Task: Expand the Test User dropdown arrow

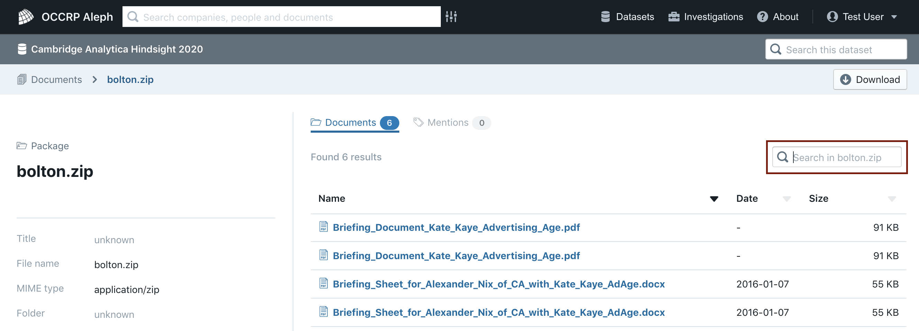Action: (x=894, y=17)
